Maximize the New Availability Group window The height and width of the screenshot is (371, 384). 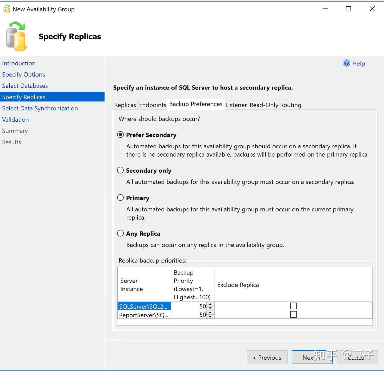[348, 9]
